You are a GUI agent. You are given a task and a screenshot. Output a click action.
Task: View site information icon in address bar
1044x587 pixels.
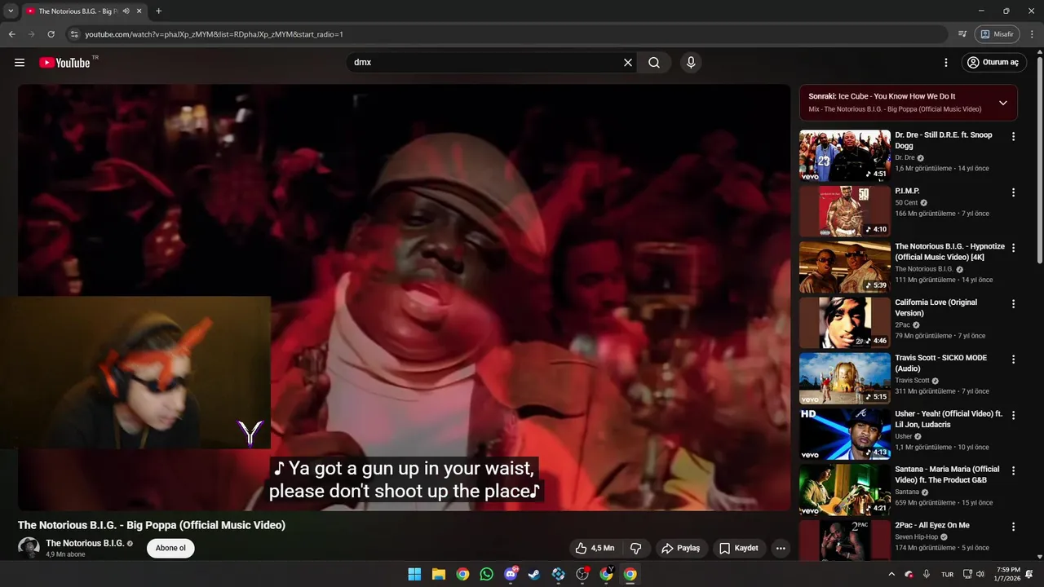click(x=74, y=34)
